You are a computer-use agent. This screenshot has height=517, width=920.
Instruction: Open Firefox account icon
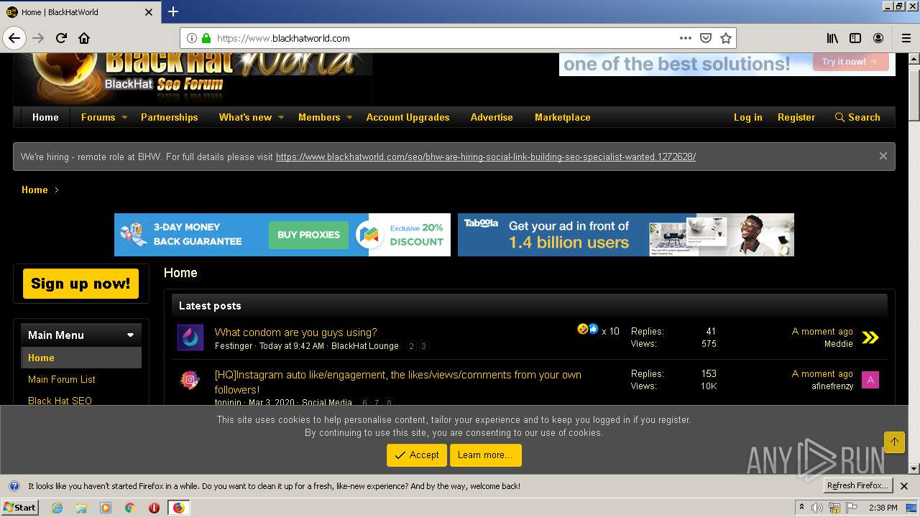coord(878,38)
